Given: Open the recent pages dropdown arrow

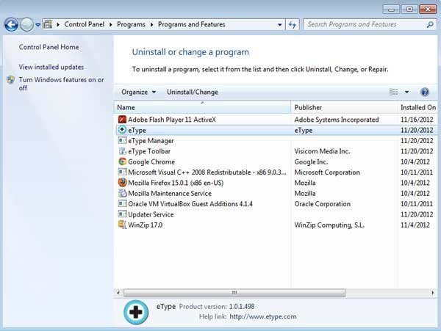Looking at the screenshot, I should point(37,25).
